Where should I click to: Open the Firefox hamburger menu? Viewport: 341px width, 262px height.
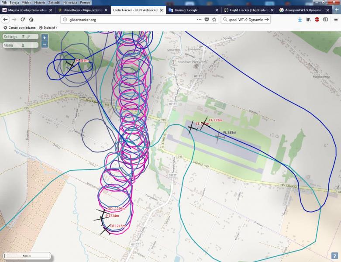tap(336, 19)
